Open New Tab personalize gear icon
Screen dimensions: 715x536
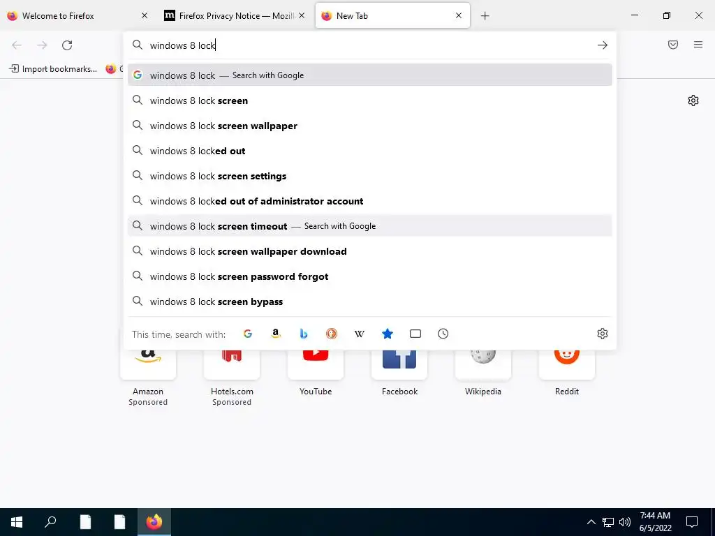tap(693, 100)
